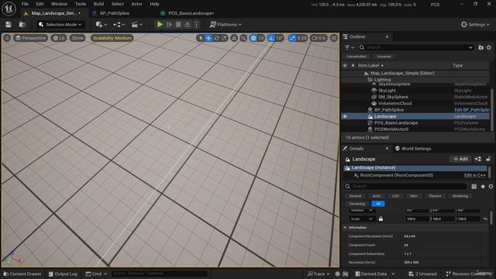
Task: Open the Settings dropdown
Action: pos(475,24)
